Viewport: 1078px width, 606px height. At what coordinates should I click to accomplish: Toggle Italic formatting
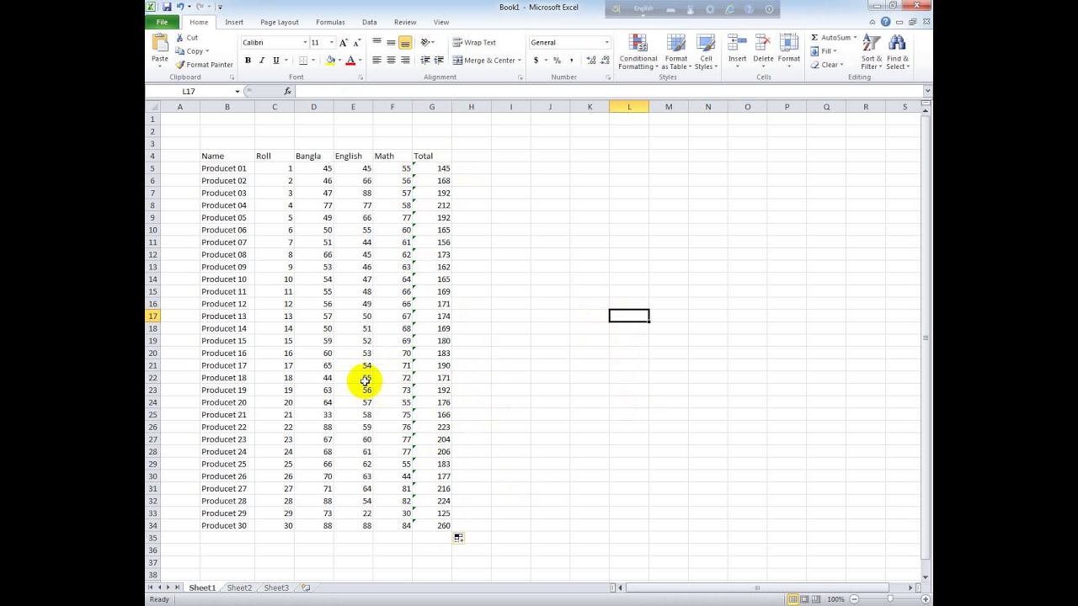(262, 61)
